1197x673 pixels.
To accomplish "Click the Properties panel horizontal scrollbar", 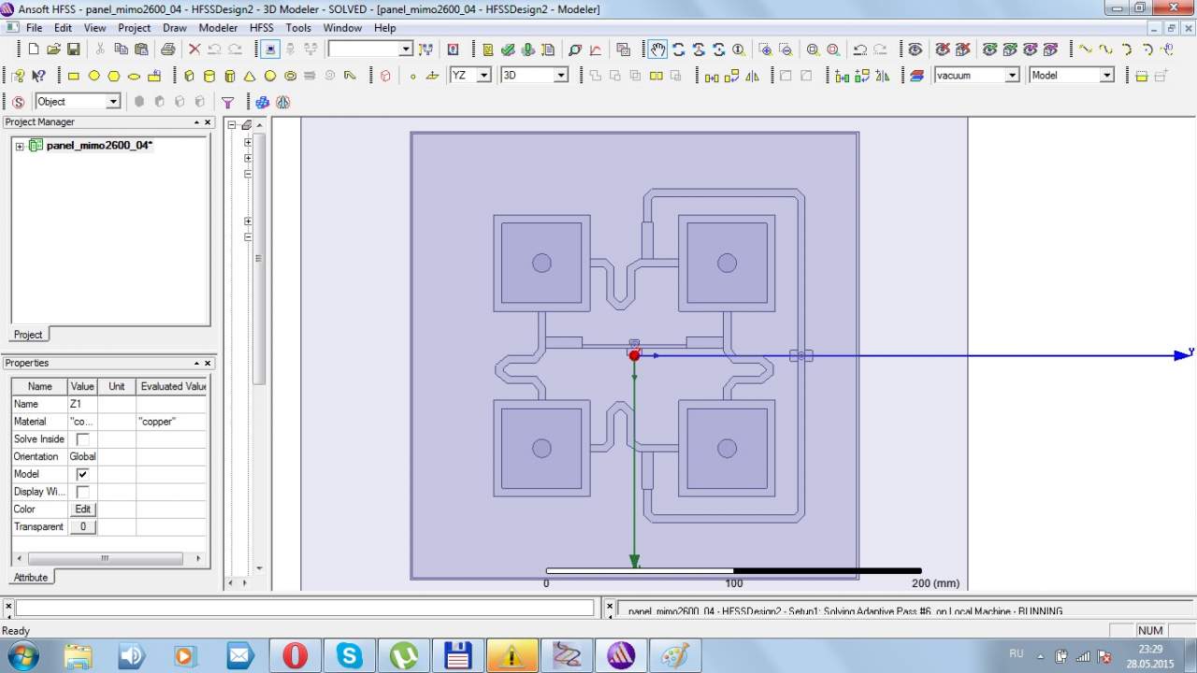I will point(105,559).
